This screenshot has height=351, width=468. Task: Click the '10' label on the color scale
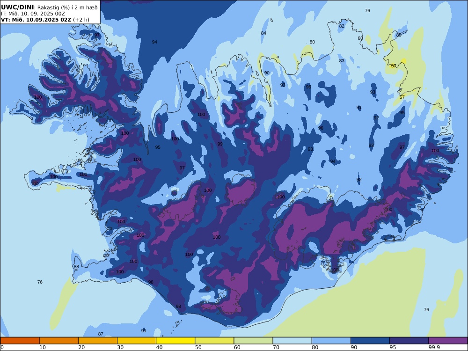[x=43, y=347]
